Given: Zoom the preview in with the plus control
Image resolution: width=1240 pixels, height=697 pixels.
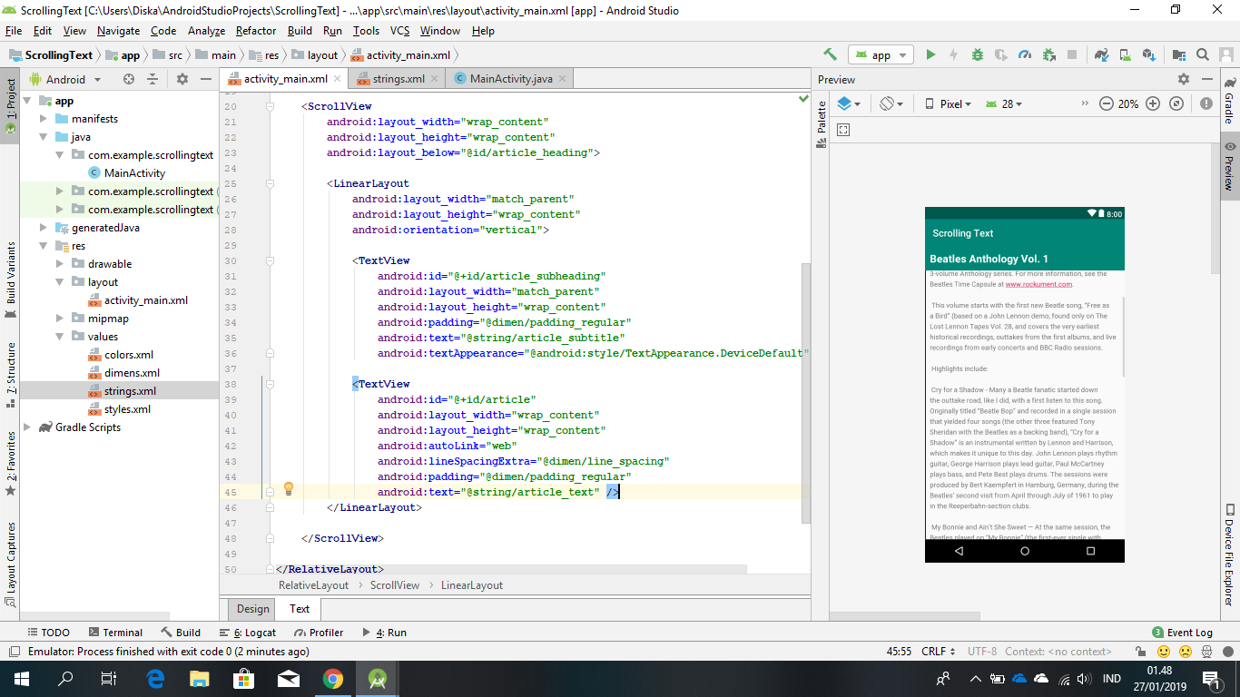Looking at the screenshot, I should pyautogui.click(x=1153, y=103).
